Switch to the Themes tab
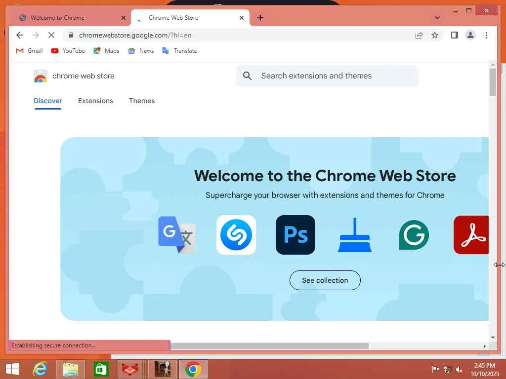The height and width of the screenshot is (379, 506). tap(142, 101)
